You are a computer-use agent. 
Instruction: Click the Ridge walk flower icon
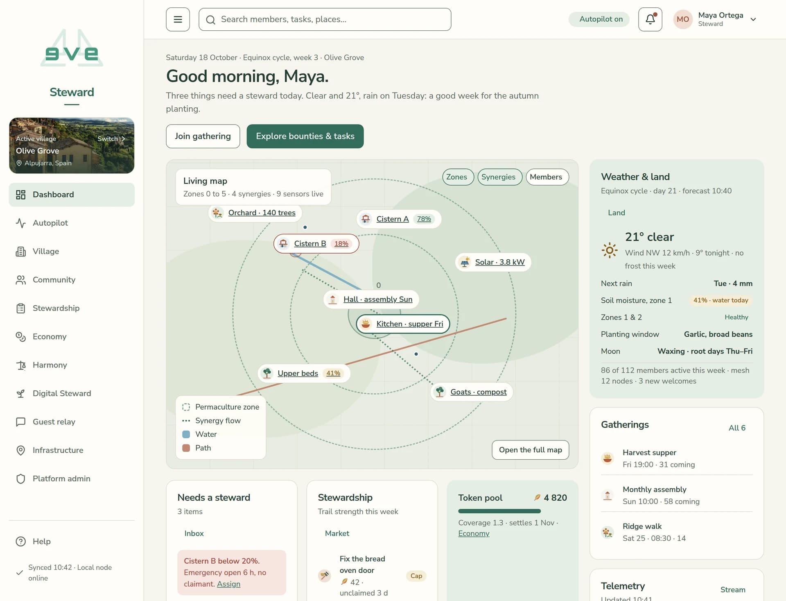[x=608, y=532]
